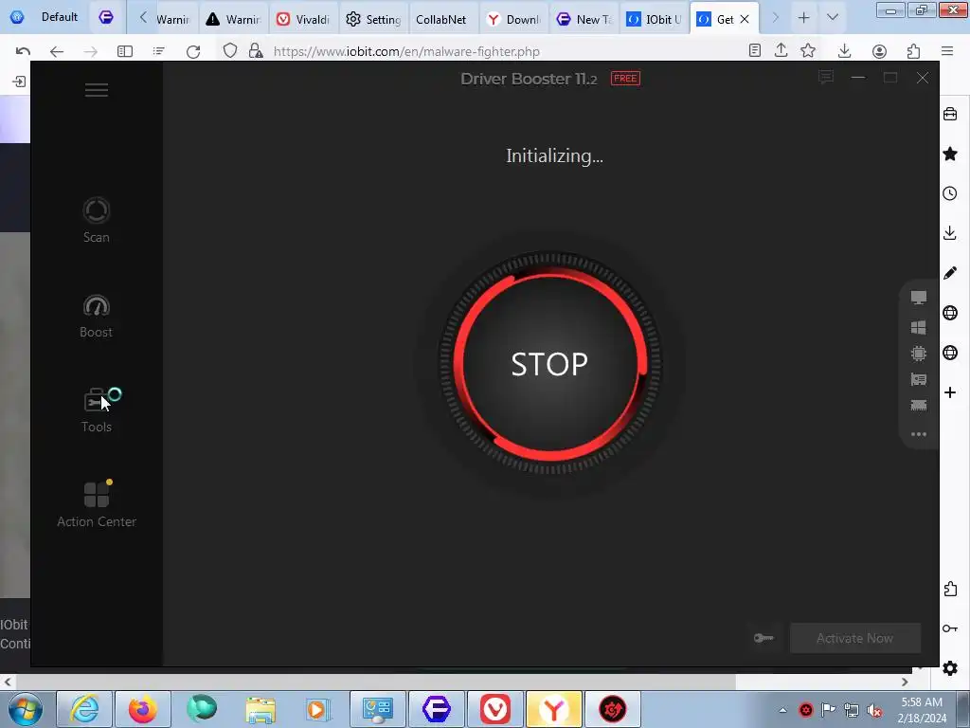970x728 pixels.
Task: Select the Windows device category icon
Action: 919,327
